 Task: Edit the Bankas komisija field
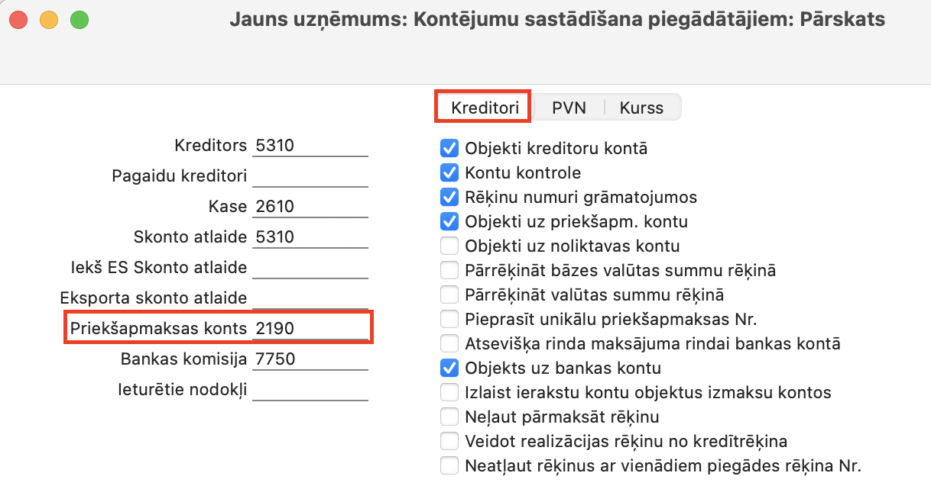(x=310, y=359)
